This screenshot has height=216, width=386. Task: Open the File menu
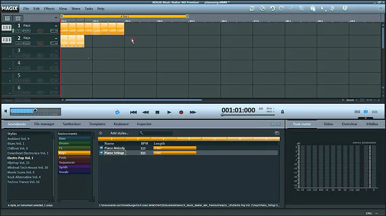26,9
